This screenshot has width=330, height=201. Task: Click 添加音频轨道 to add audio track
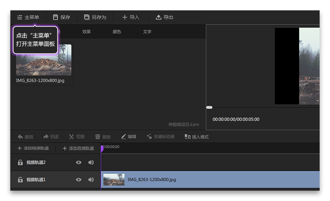pyautogui.click(x=78, y=148)
